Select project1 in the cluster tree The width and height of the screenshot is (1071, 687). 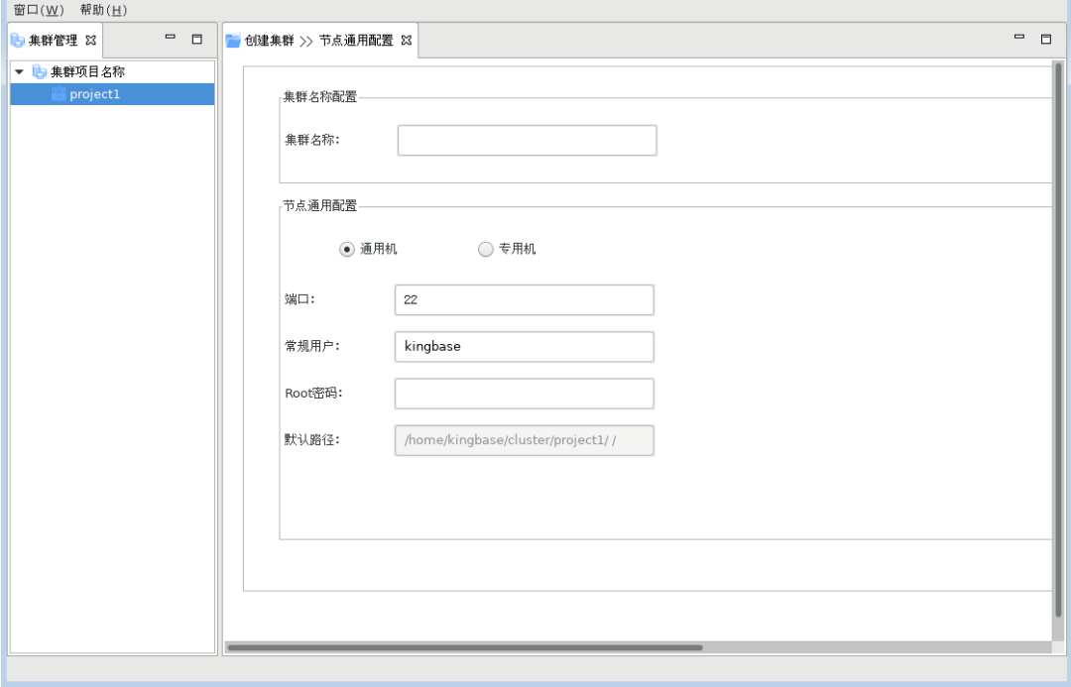tap(94, 94)
